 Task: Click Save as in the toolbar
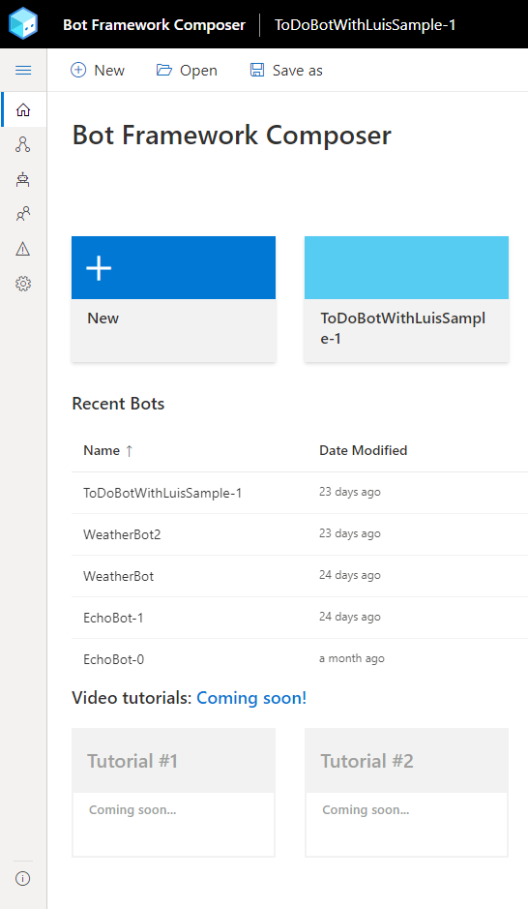click(x=286, y=70)
